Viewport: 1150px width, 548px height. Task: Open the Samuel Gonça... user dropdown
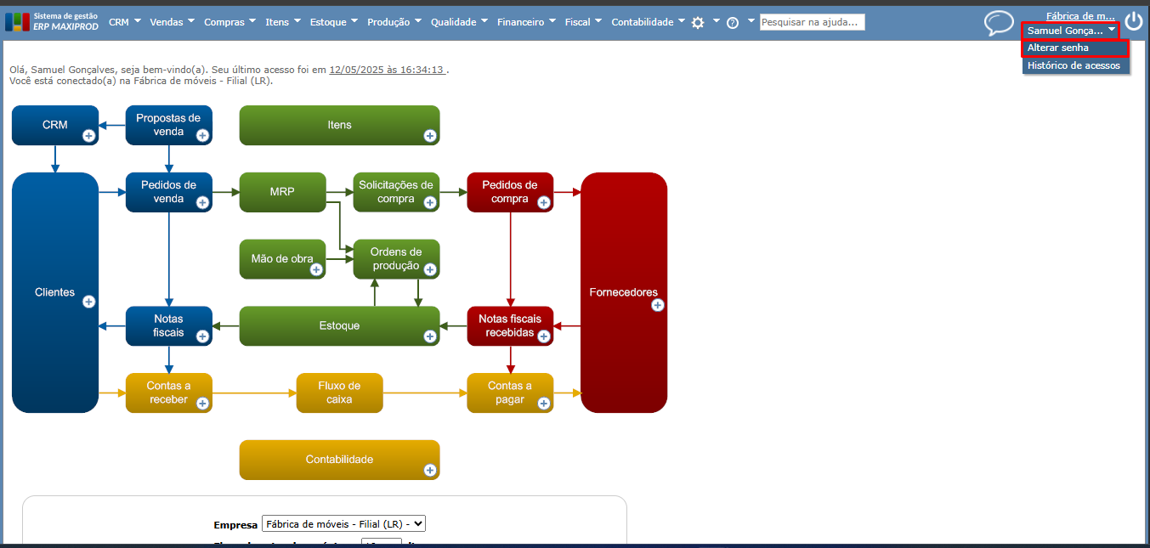[x=1070, y=30]
